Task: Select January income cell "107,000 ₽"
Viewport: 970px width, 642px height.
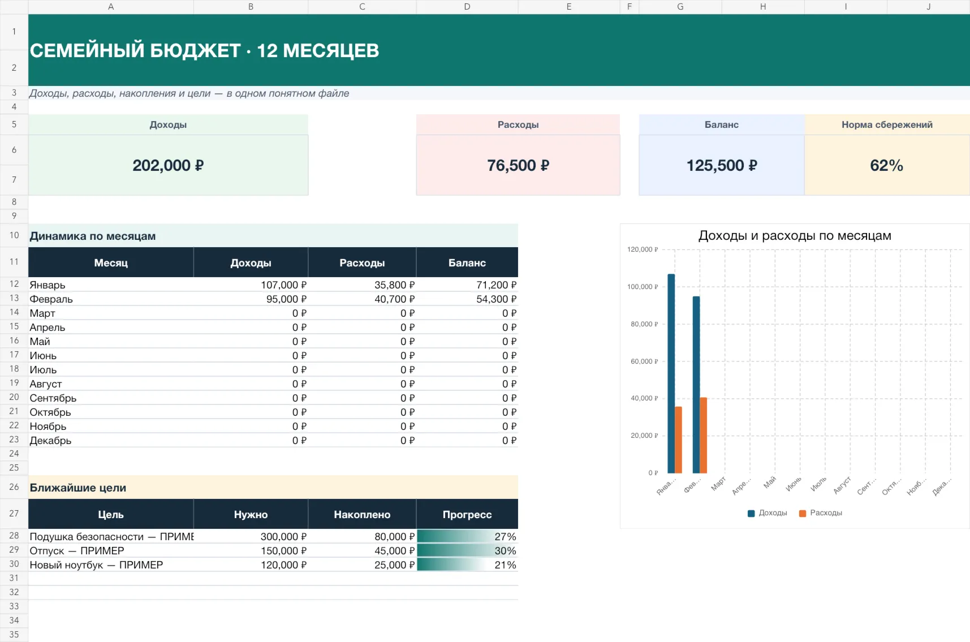Action: point(251,285)
